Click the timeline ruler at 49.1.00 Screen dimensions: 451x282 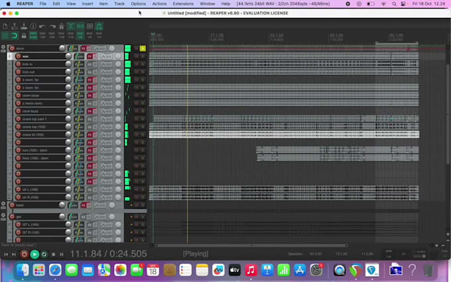coord(336,36)
